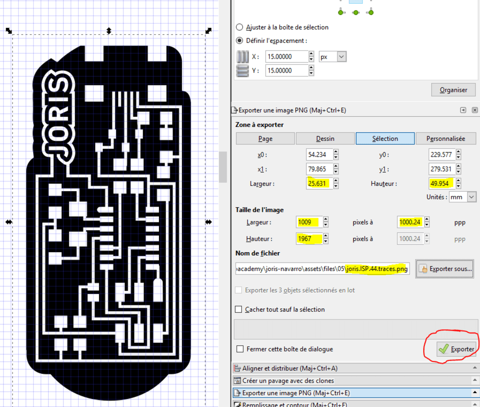
Task: Click the right-middle horizontal scale handle
Action: coord(208,222)
